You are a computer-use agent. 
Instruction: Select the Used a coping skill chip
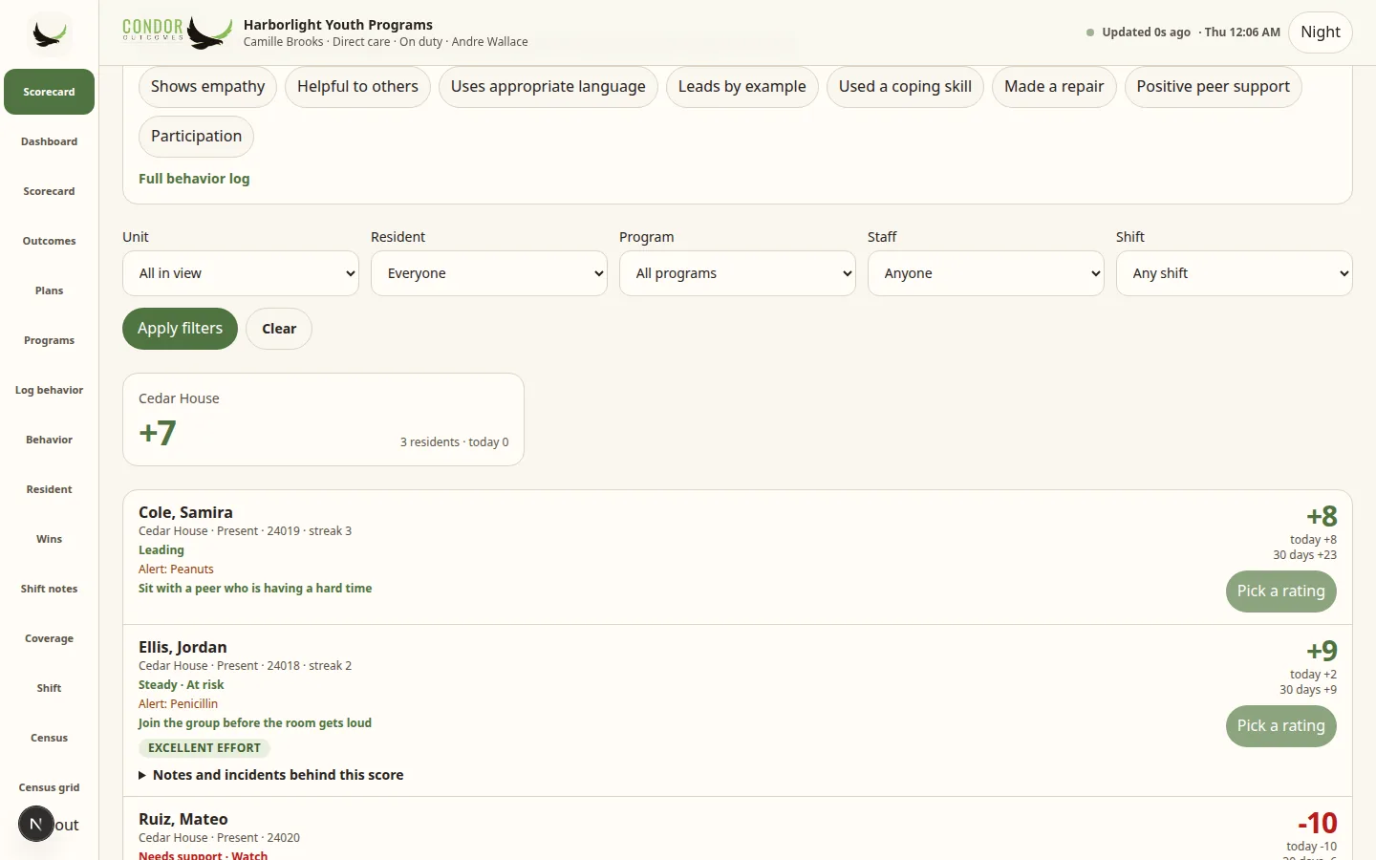coord(905,87)
